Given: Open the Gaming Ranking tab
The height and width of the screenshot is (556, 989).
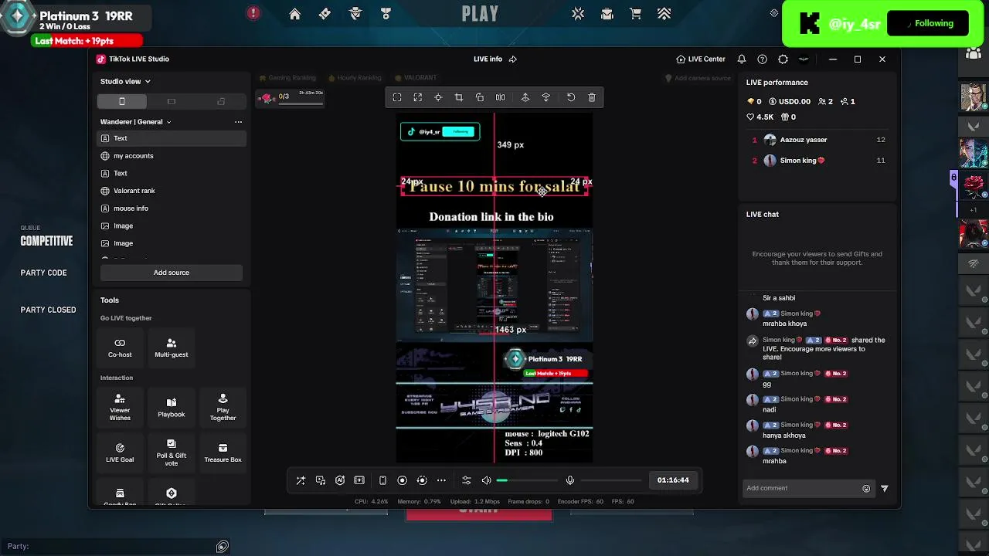Looking at the screenshot, I should [287, 78].
